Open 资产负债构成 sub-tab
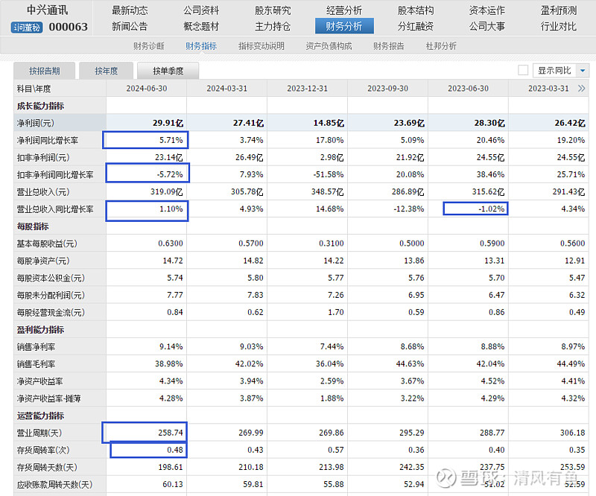596x496 pixels. click(x=329, y=46)
